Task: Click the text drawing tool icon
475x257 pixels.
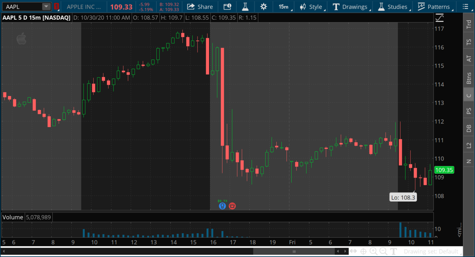Action: pos(393,251)
